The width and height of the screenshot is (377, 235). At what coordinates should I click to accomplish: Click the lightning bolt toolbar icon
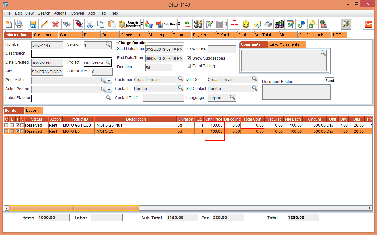click(346, 24)
